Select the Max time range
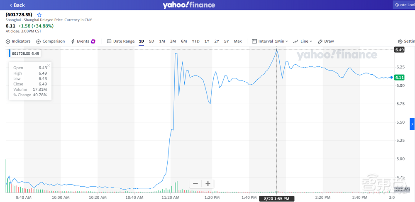The height and width of the screenshot is (202, 415). (x=237, y=41)
